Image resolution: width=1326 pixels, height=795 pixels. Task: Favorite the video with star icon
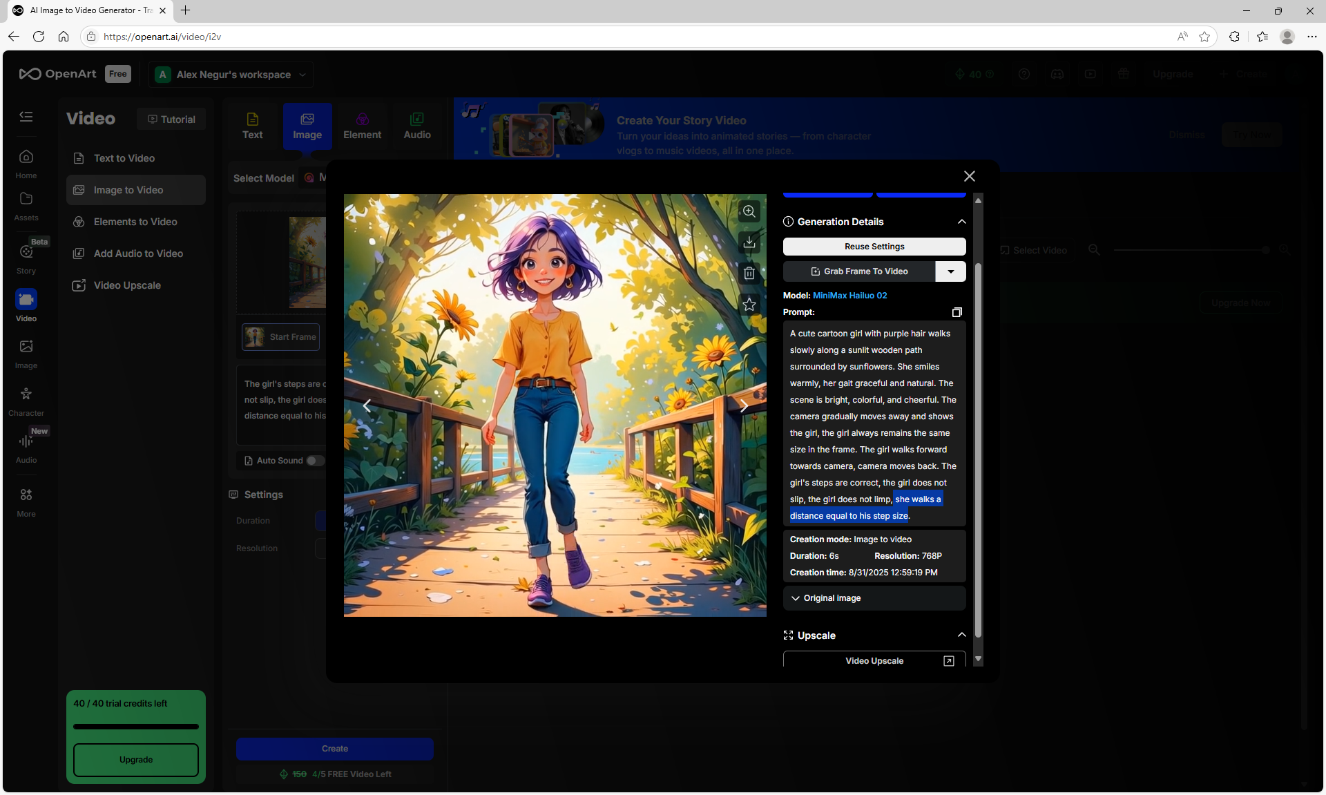click(749, 305)
